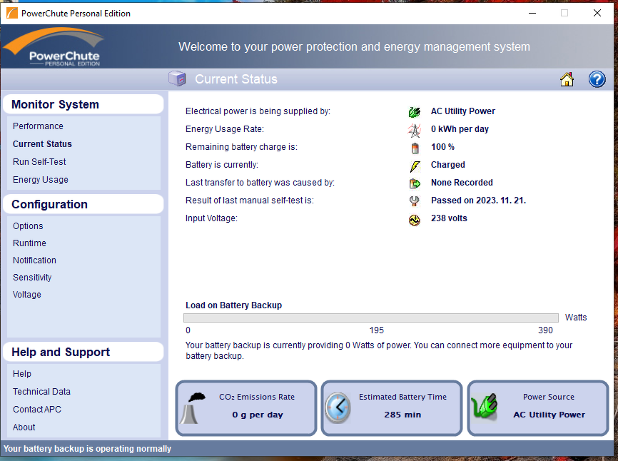The image size is (618, 461).
Task: Click the '285 min' battery time value
Action: click(x=402, y=415)
